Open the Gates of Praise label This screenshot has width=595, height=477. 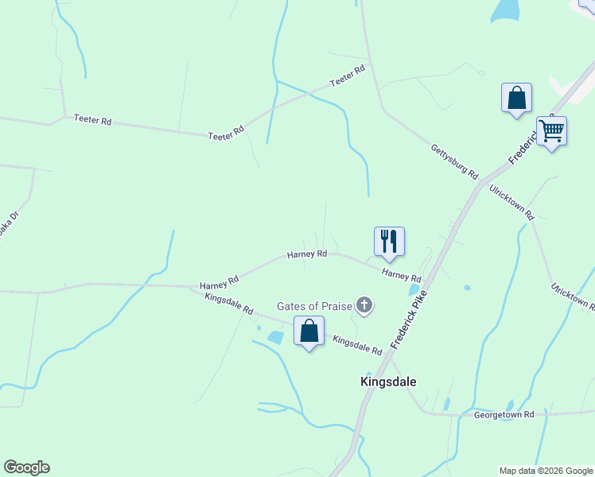point(314,306)
